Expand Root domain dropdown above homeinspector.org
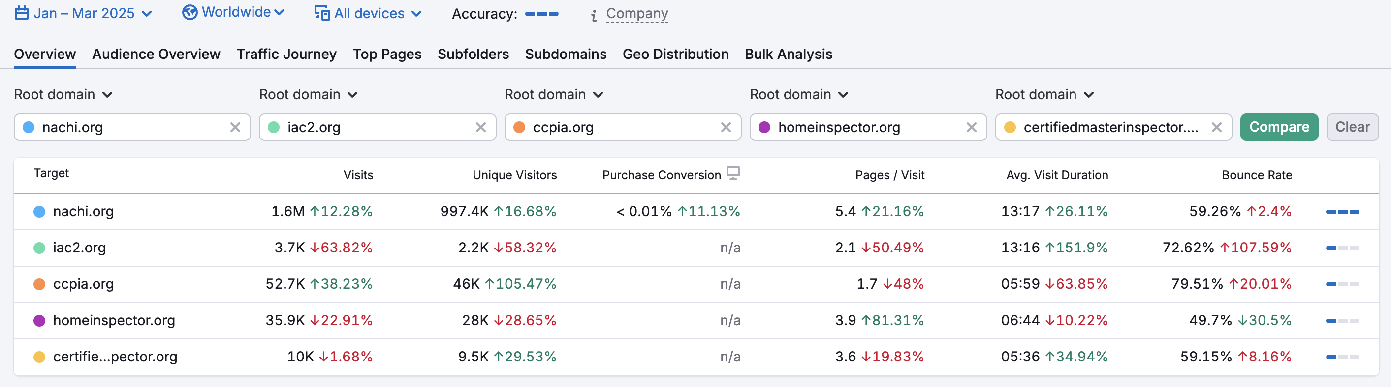The height and width of the screenshot is (387, 1391). (799, 95)
